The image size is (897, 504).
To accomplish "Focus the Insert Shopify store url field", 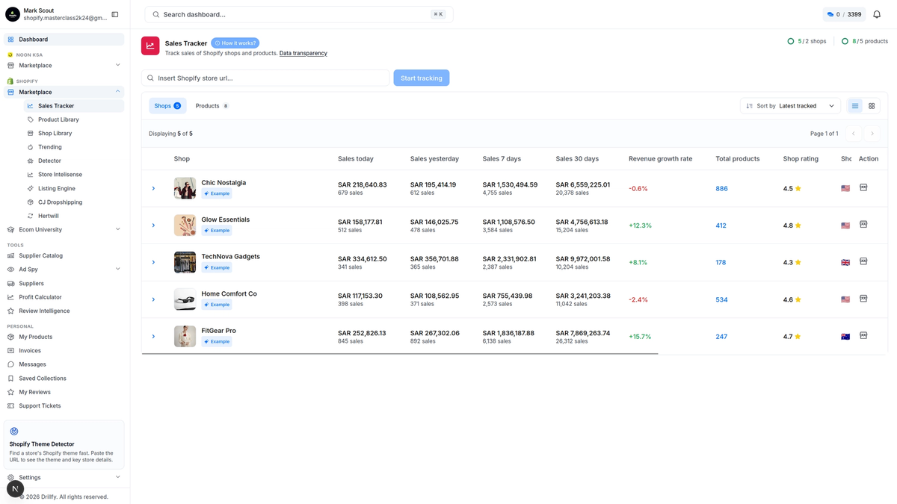I will 265,78.
